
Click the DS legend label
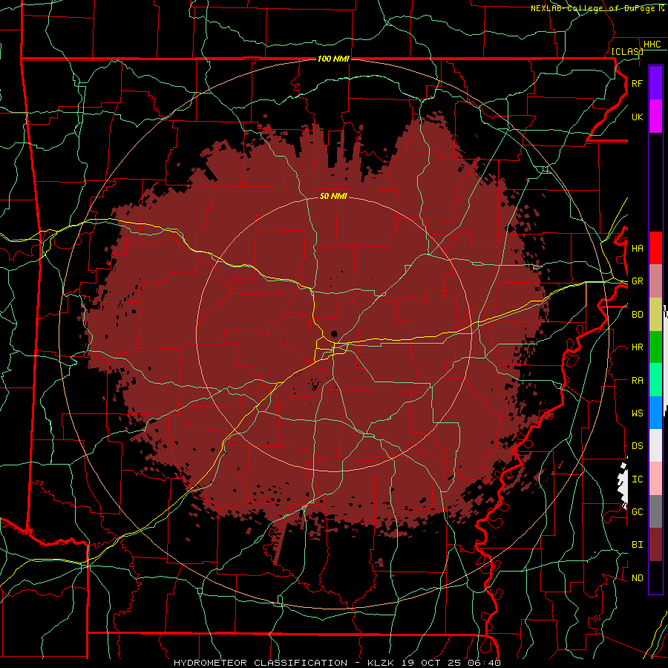click(637, 446)
